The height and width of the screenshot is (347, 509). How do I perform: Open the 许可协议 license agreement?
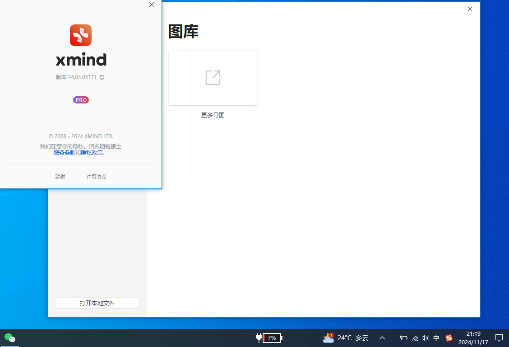pos(96,176)
